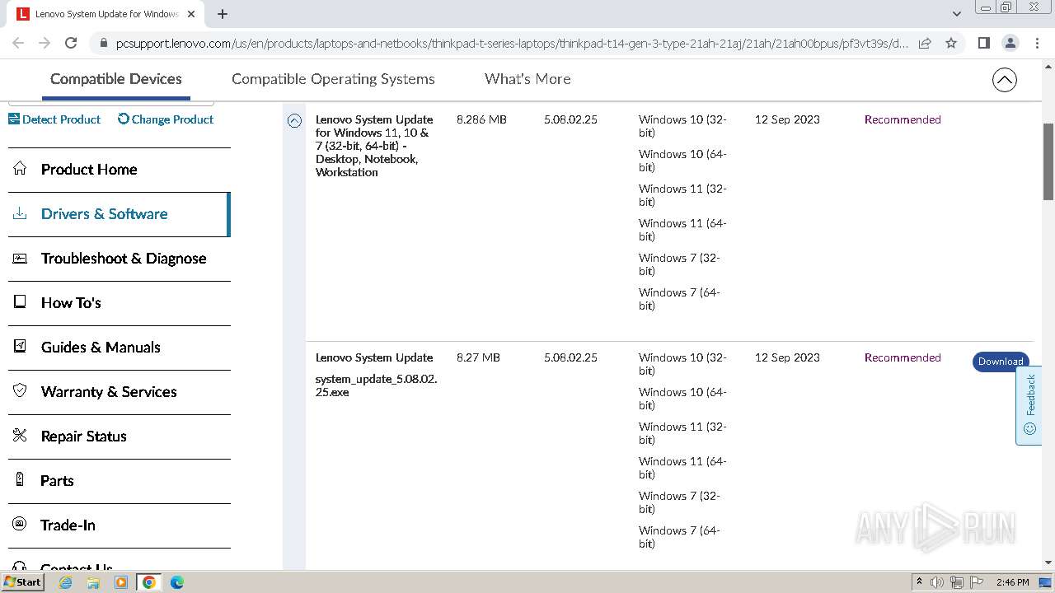Open Chrome profile menu
1055x593 pixels.
pos(1010,43)
